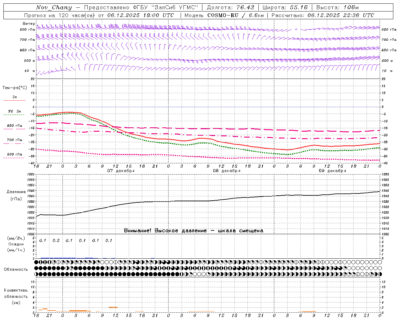The width and height of the screenshot is (398, 318).
Task: Click the "09 декабря" date label
Action: click(x=332, y=171)
